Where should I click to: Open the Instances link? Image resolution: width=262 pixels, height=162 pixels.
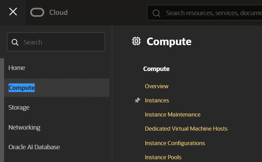(157, 100)
